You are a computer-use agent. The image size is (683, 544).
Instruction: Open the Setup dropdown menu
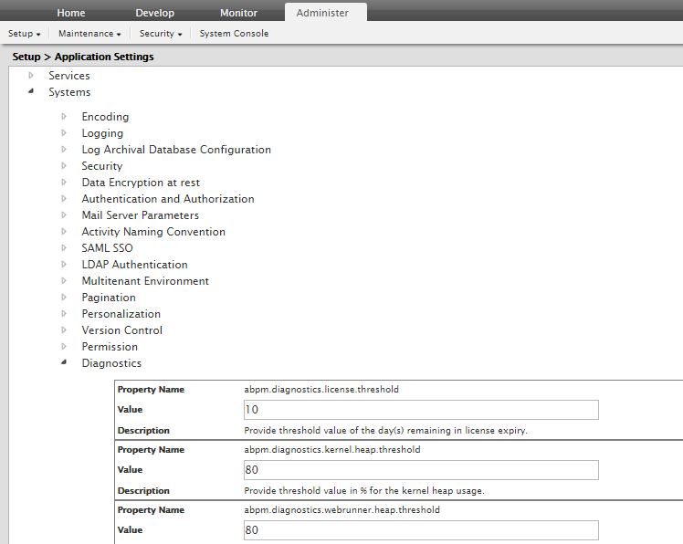click(25, 34)
